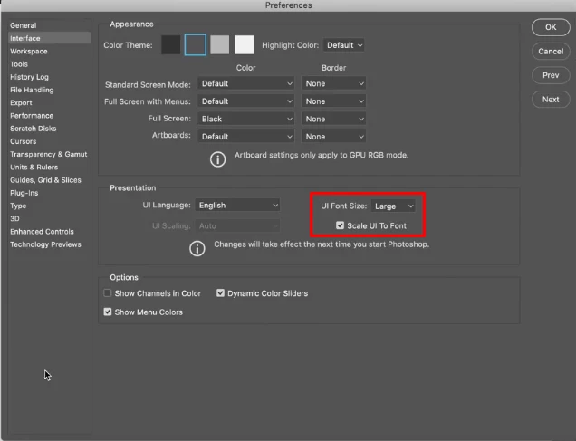Open Scratch Disks preferences category
This screenshot has height=441, width=576.
point(49,129)
